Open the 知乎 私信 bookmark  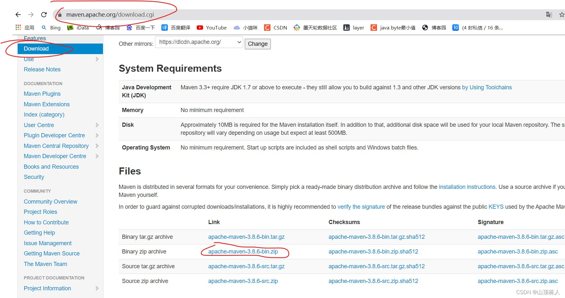click(478, 28)
